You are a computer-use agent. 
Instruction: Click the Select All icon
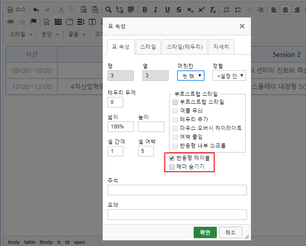click(131, 10)
